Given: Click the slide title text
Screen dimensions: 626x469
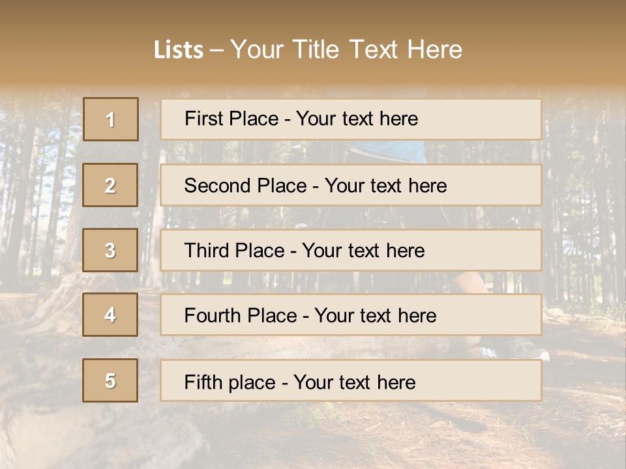Looking at the screenshot, I should [308, 50].
